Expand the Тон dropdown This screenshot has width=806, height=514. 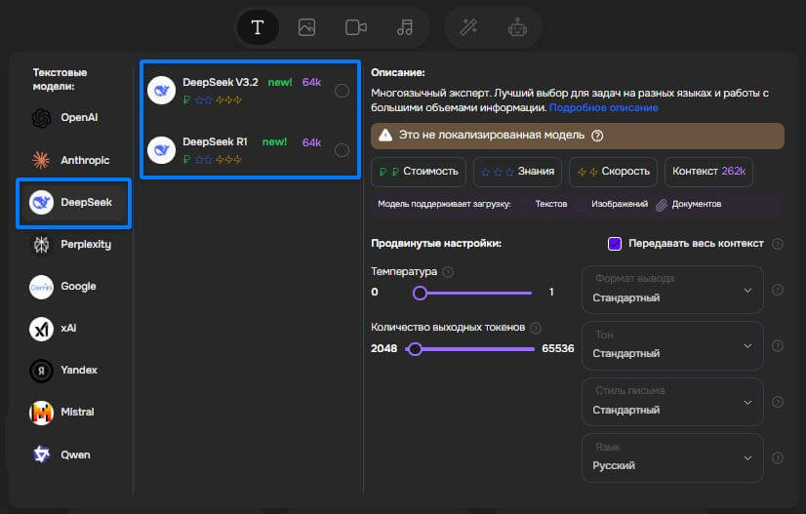672,345
